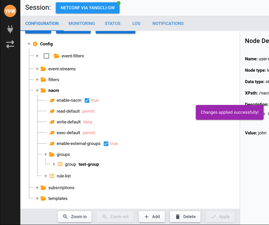Toggle the enable-external-groups checkbox
The height and width of the screenshot is (225, 269).
click(106, 144)
